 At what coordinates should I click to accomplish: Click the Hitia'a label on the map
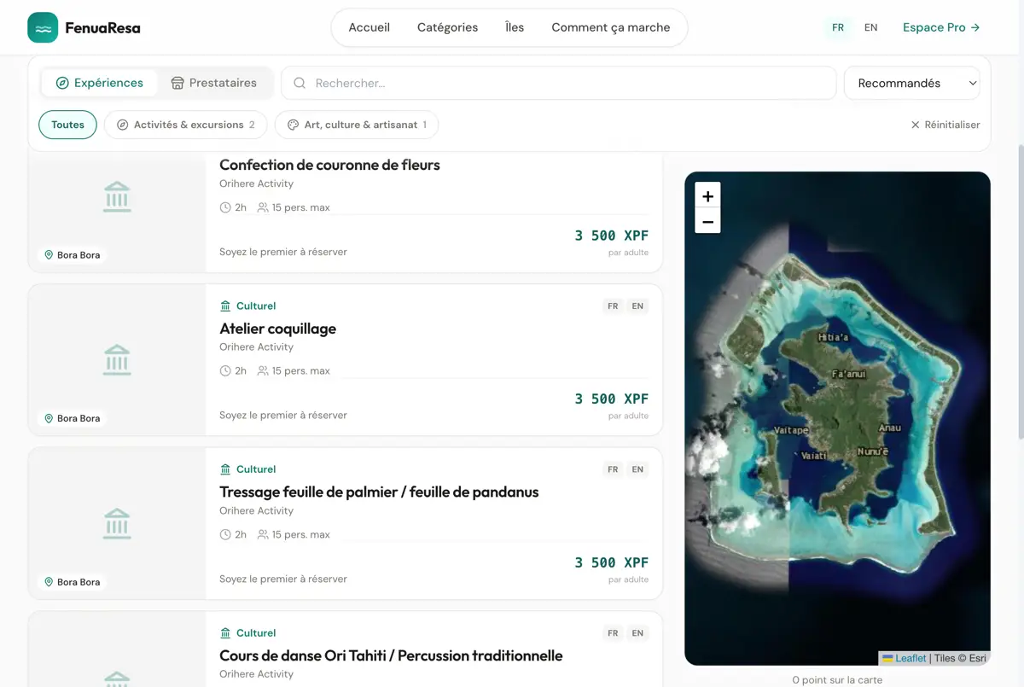point(834,338)
